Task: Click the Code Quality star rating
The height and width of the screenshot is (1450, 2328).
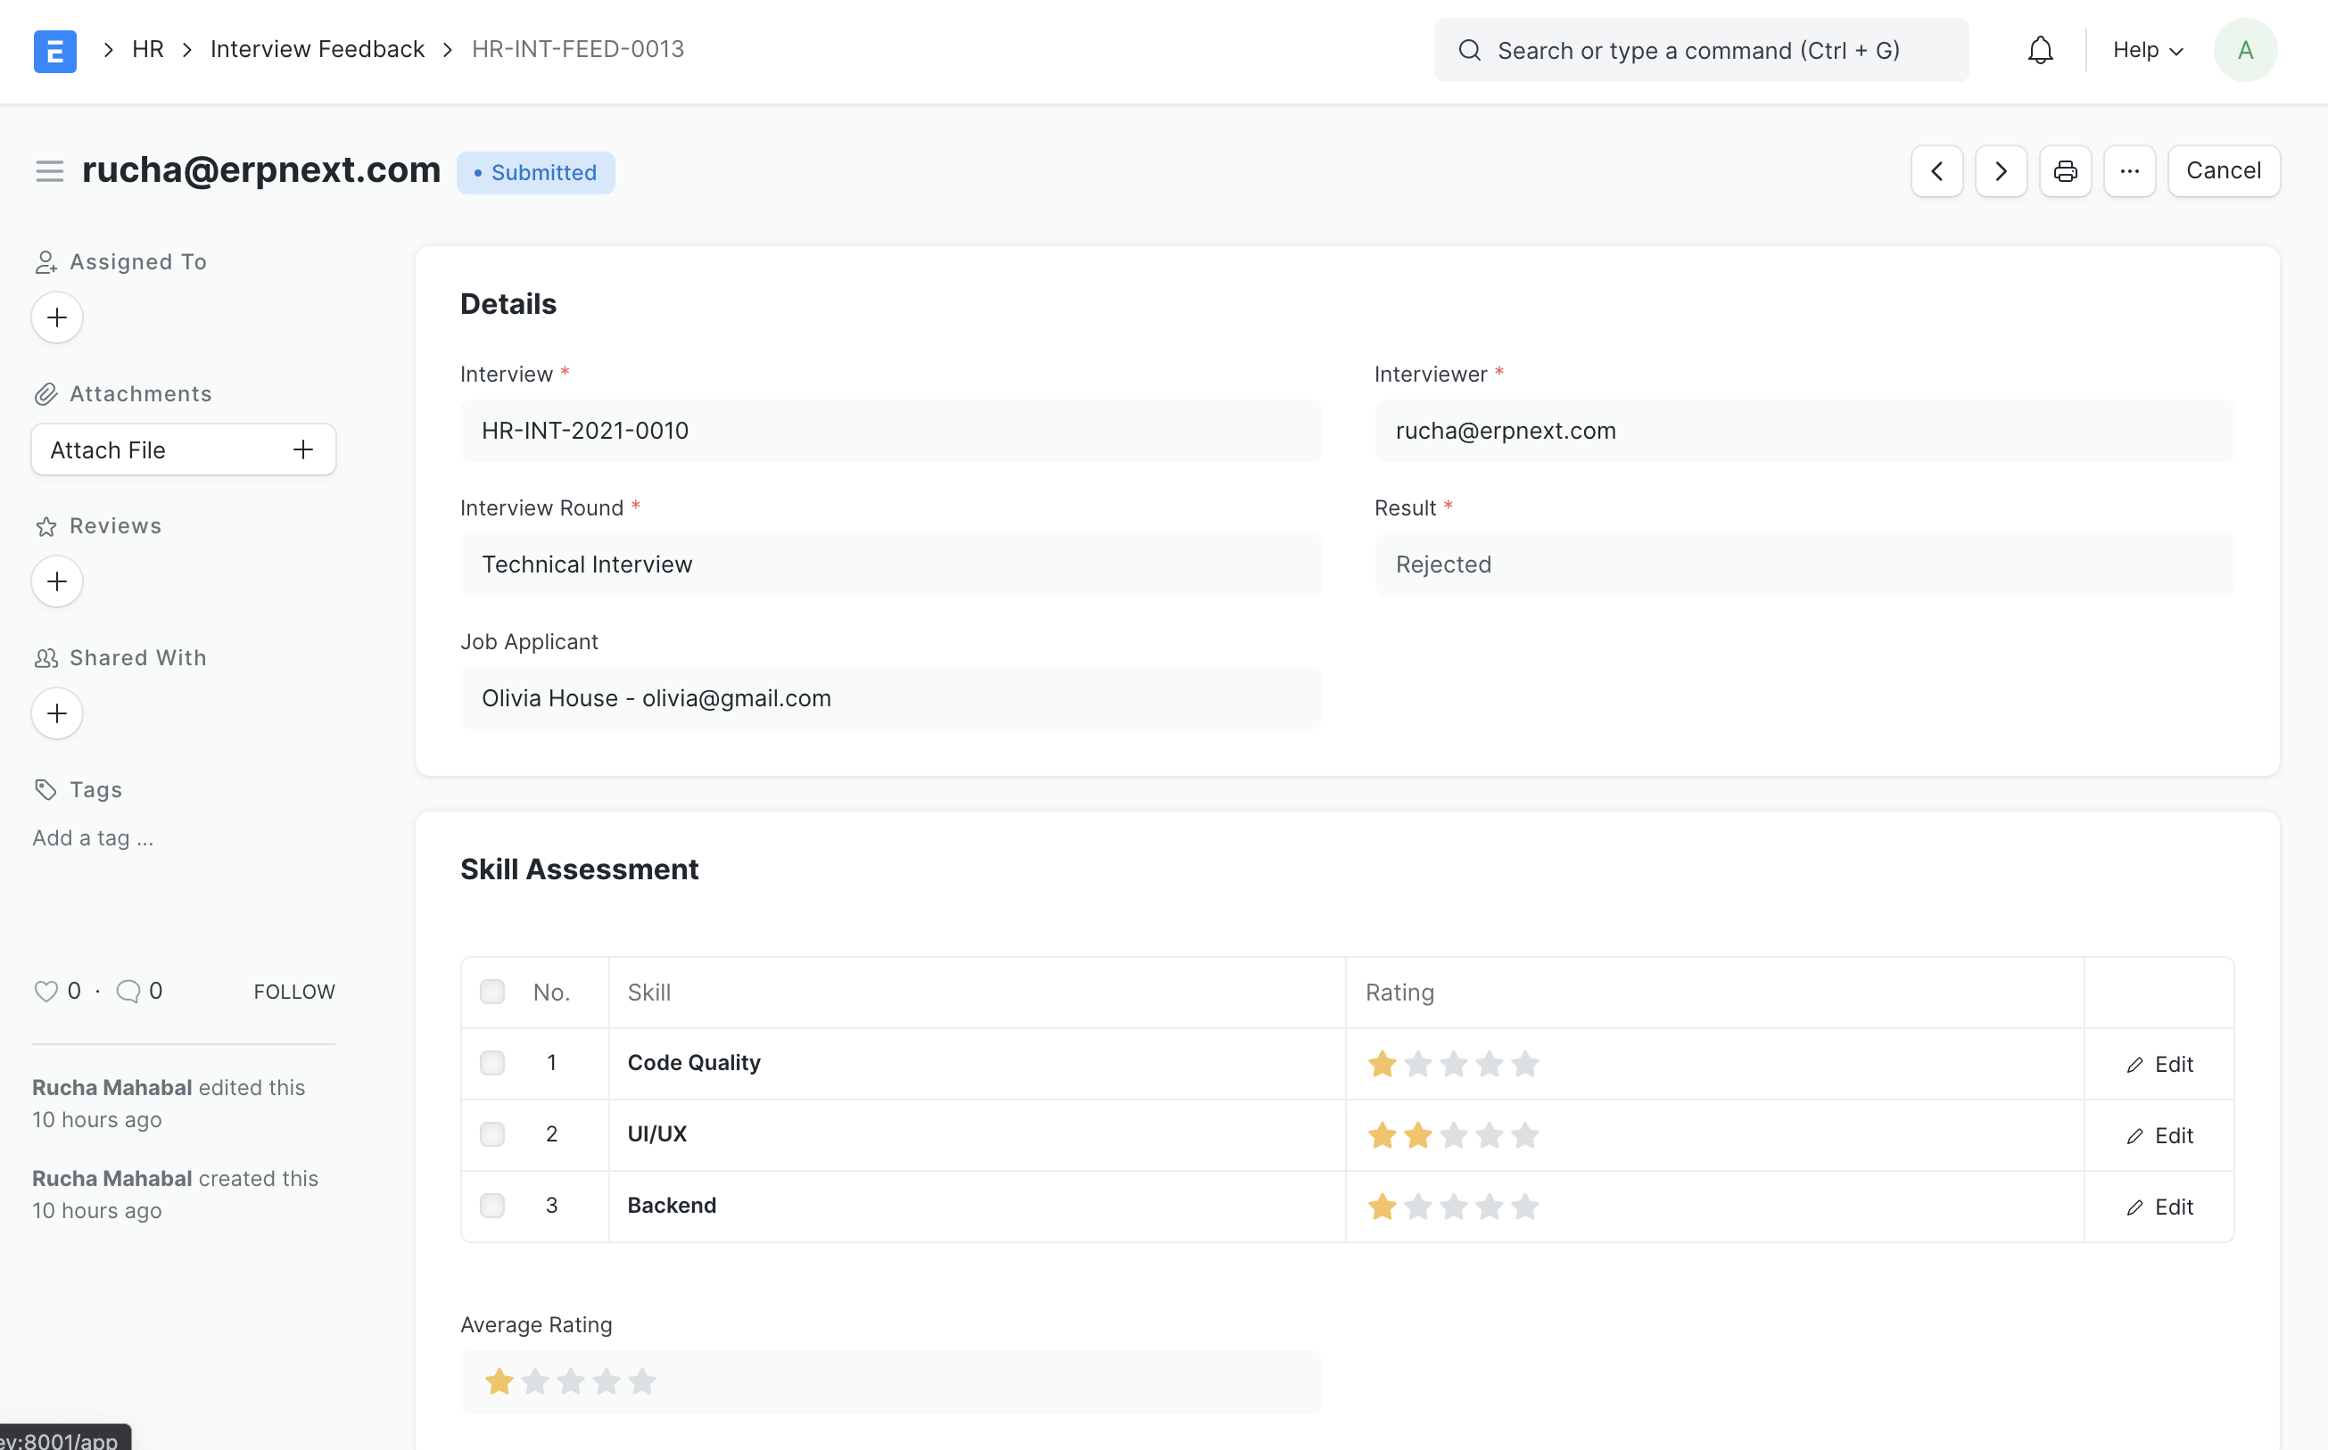Action: (1453, 1065)
